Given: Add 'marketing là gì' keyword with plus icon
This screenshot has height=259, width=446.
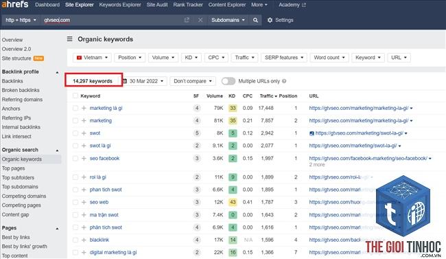Looking at the screenshot, I should (84, 109).
